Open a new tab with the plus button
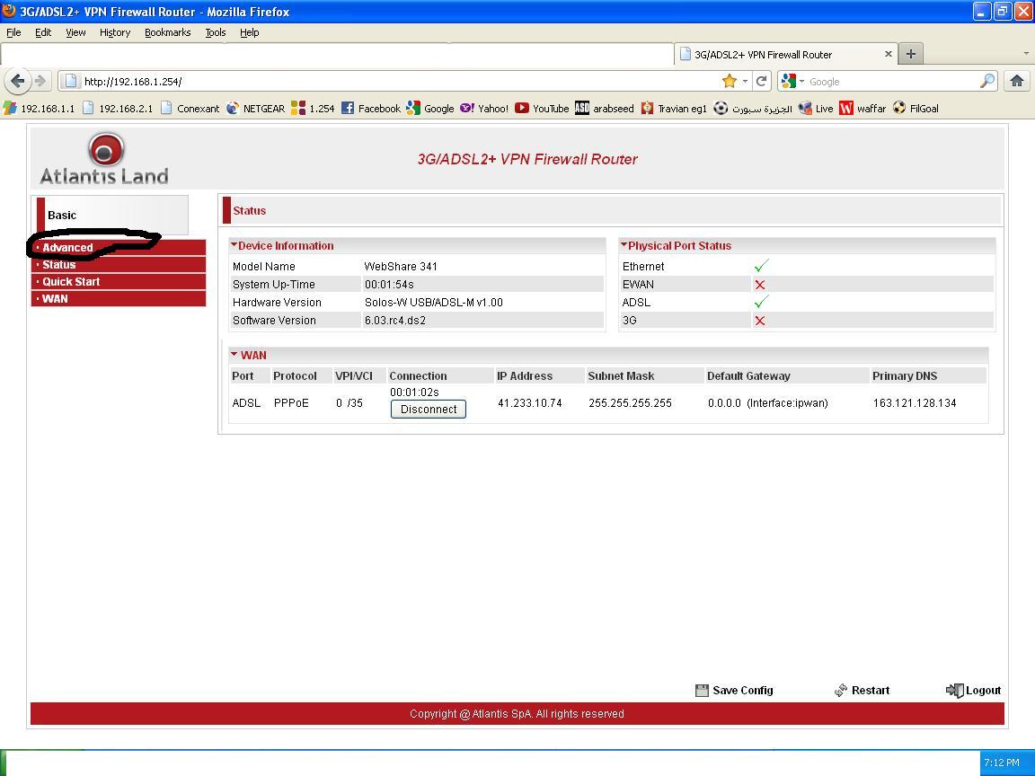The width and height of the screenshot is (1035, 776). point(911,54)
